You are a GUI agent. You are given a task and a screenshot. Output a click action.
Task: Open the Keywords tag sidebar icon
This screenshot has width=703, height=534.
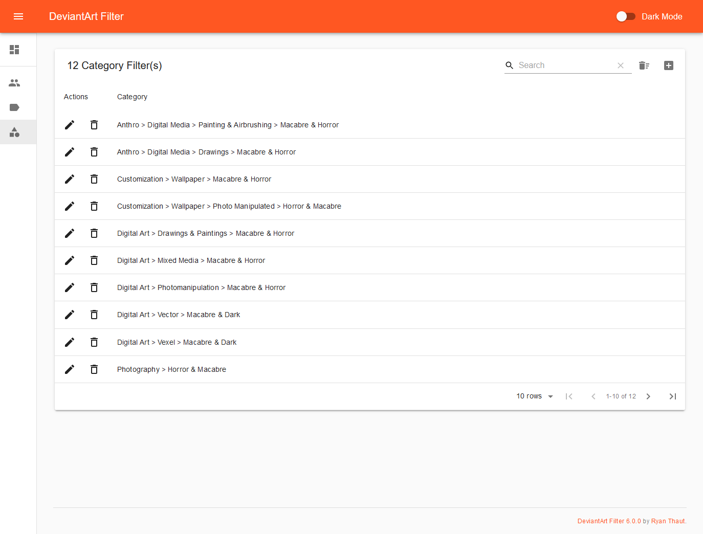(x=14, y=107)
